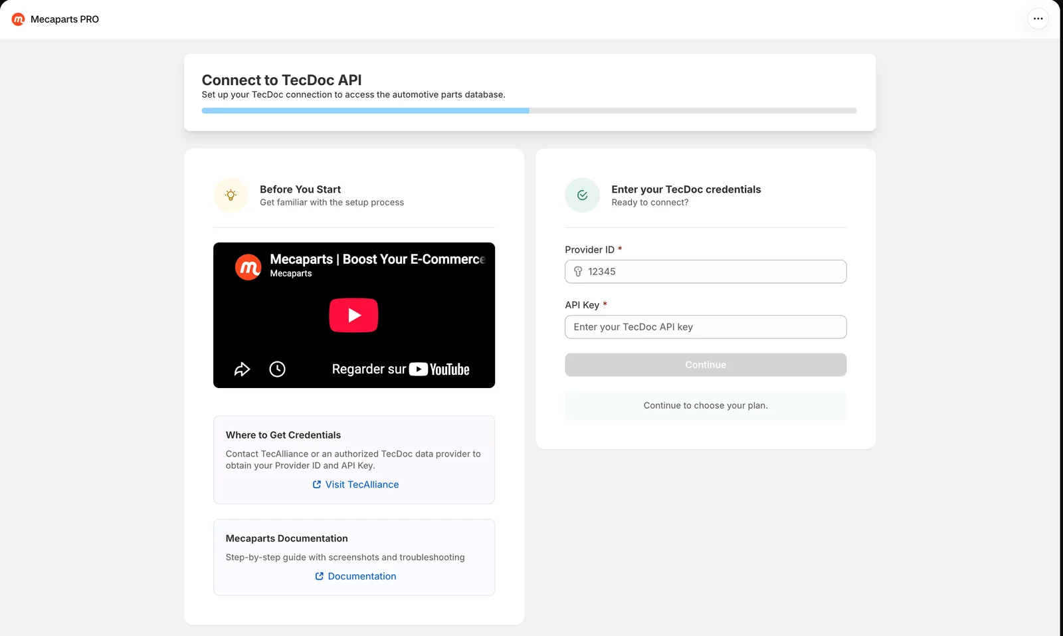
Task: Click the Continue button
Action: pos(706,365)
